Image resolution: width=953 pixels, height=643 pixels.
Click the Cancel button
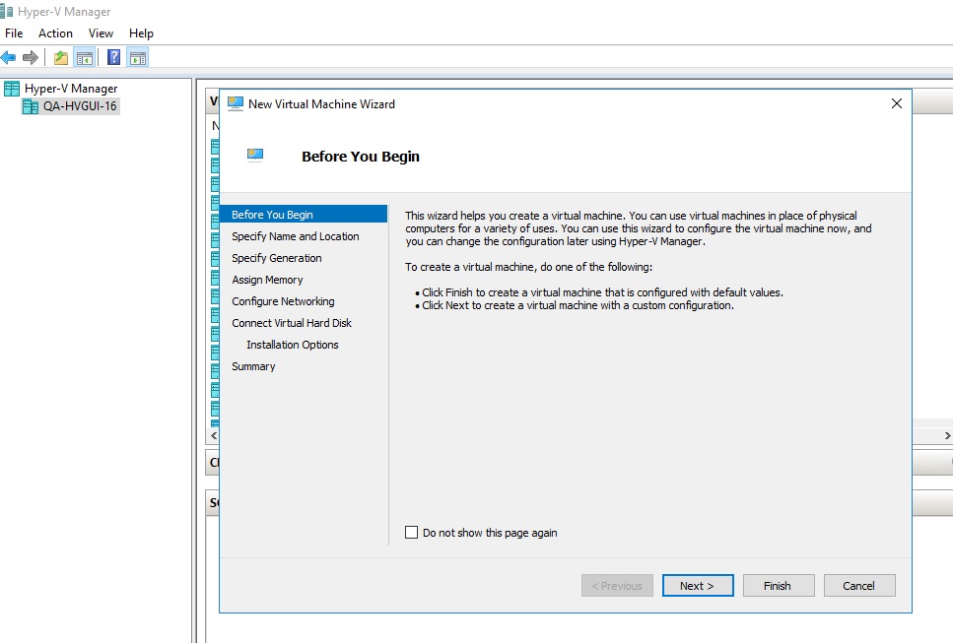(859, 585)
